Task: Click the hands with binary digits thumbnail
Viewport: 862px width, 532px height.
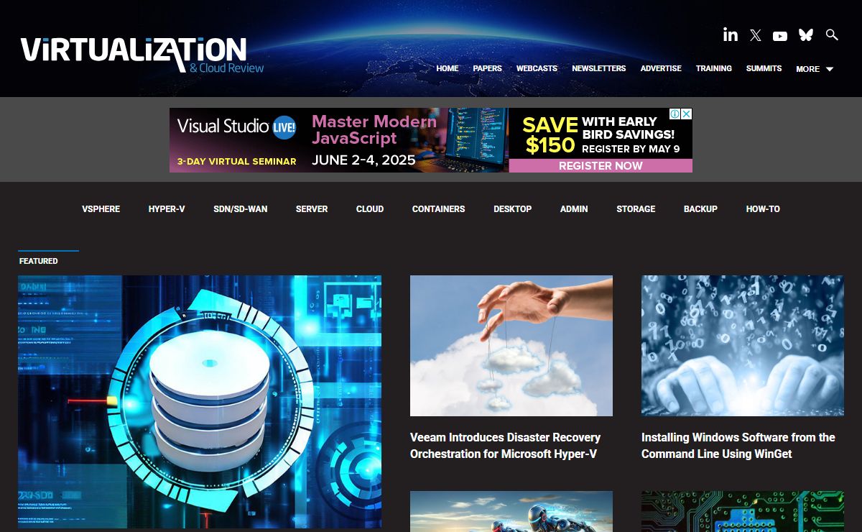Action: tap(743, 346)
